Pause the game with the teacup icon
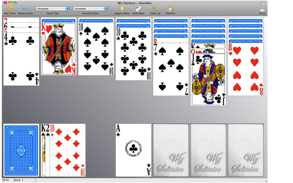 (262, 9)
